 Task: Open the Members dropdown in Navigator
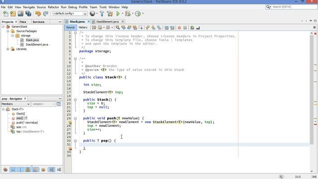click(x=15, y=104)
